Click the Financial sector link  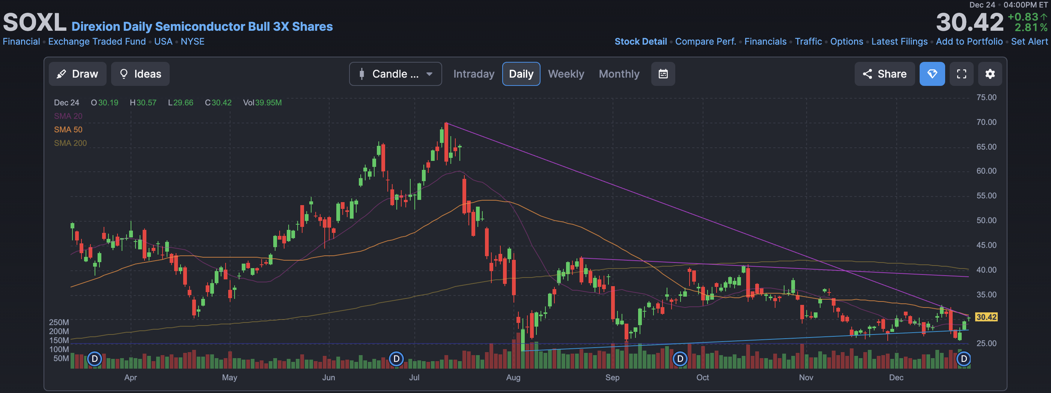(x=21, y=42)
